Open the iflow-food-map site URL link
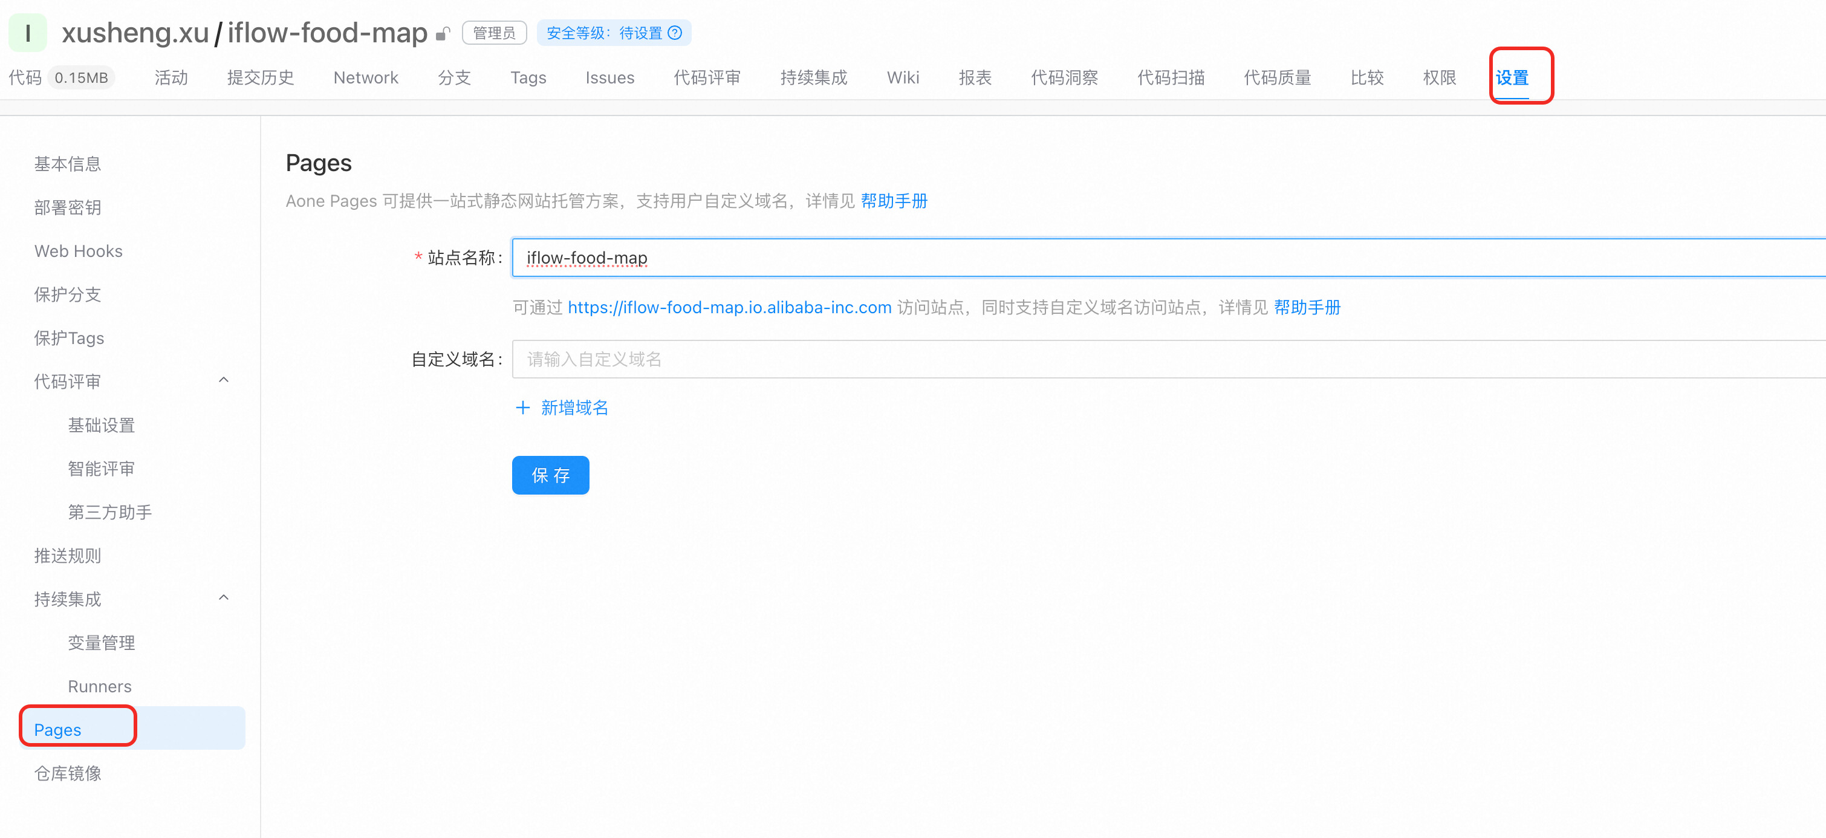The image size is (1826, 838). (729, 307)
